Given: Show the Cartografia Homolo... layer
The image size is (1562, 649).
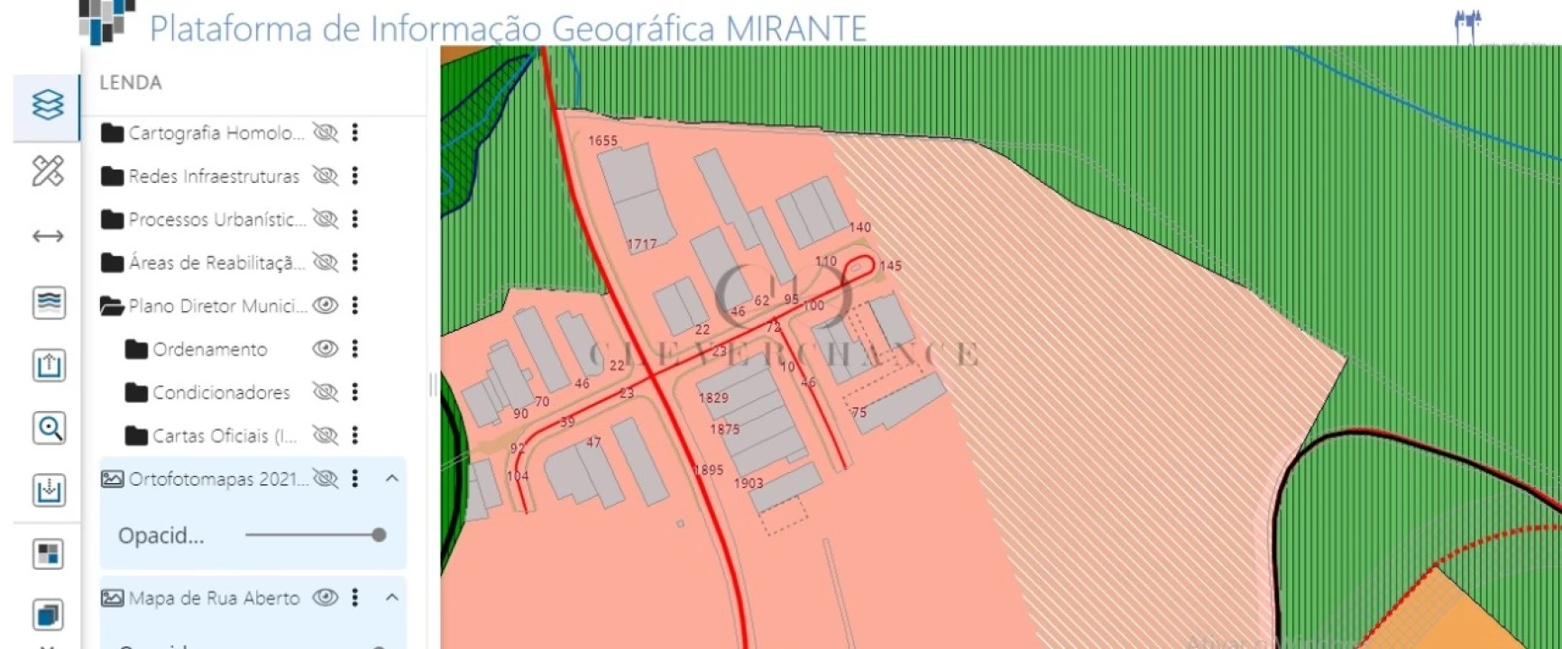Looking at the screenshot, I should [326, 133].
